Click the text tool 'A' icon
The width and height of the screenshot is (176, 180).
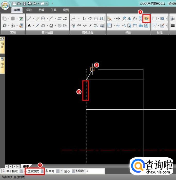pyautogui.click(x=29, y=25)
